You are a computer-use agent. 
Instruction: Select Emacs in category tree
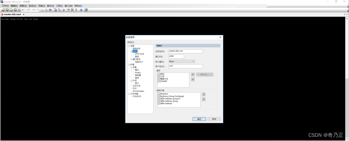pyautogui.click(x=138, y=73)
